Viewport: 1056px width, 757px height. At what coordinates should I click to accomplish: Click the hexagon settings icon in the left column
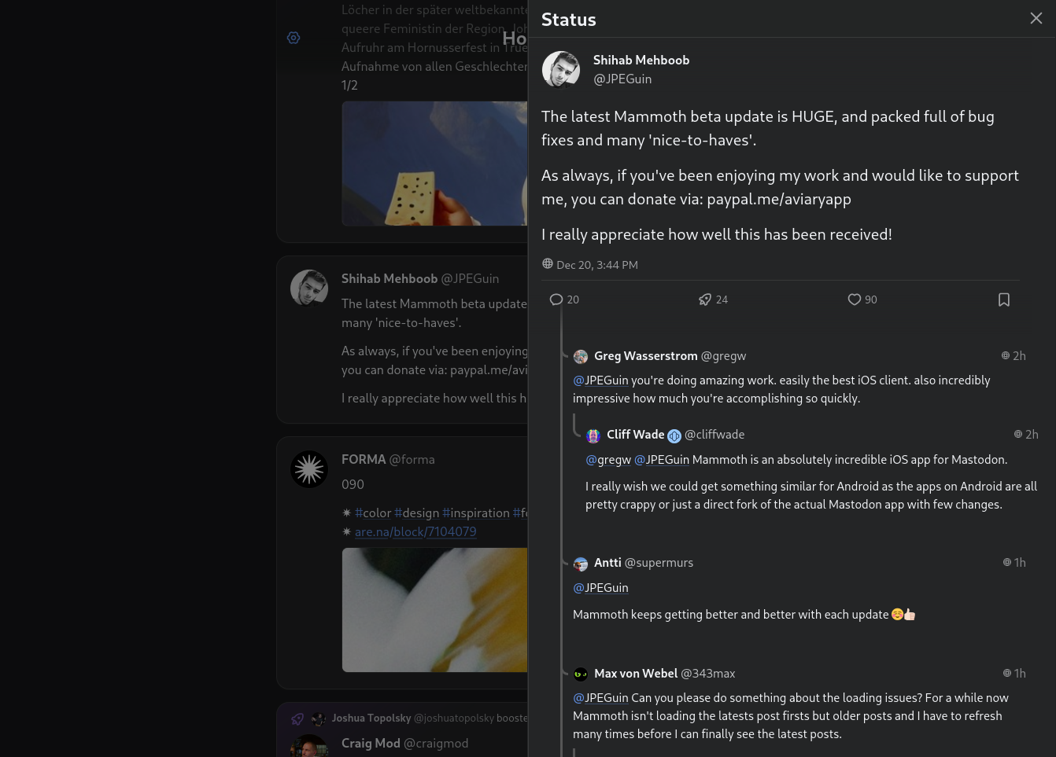(x=294, y=38)
